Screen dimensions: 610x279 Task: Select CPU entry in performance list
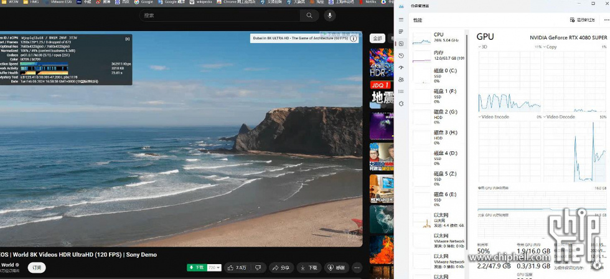(439, 37)
